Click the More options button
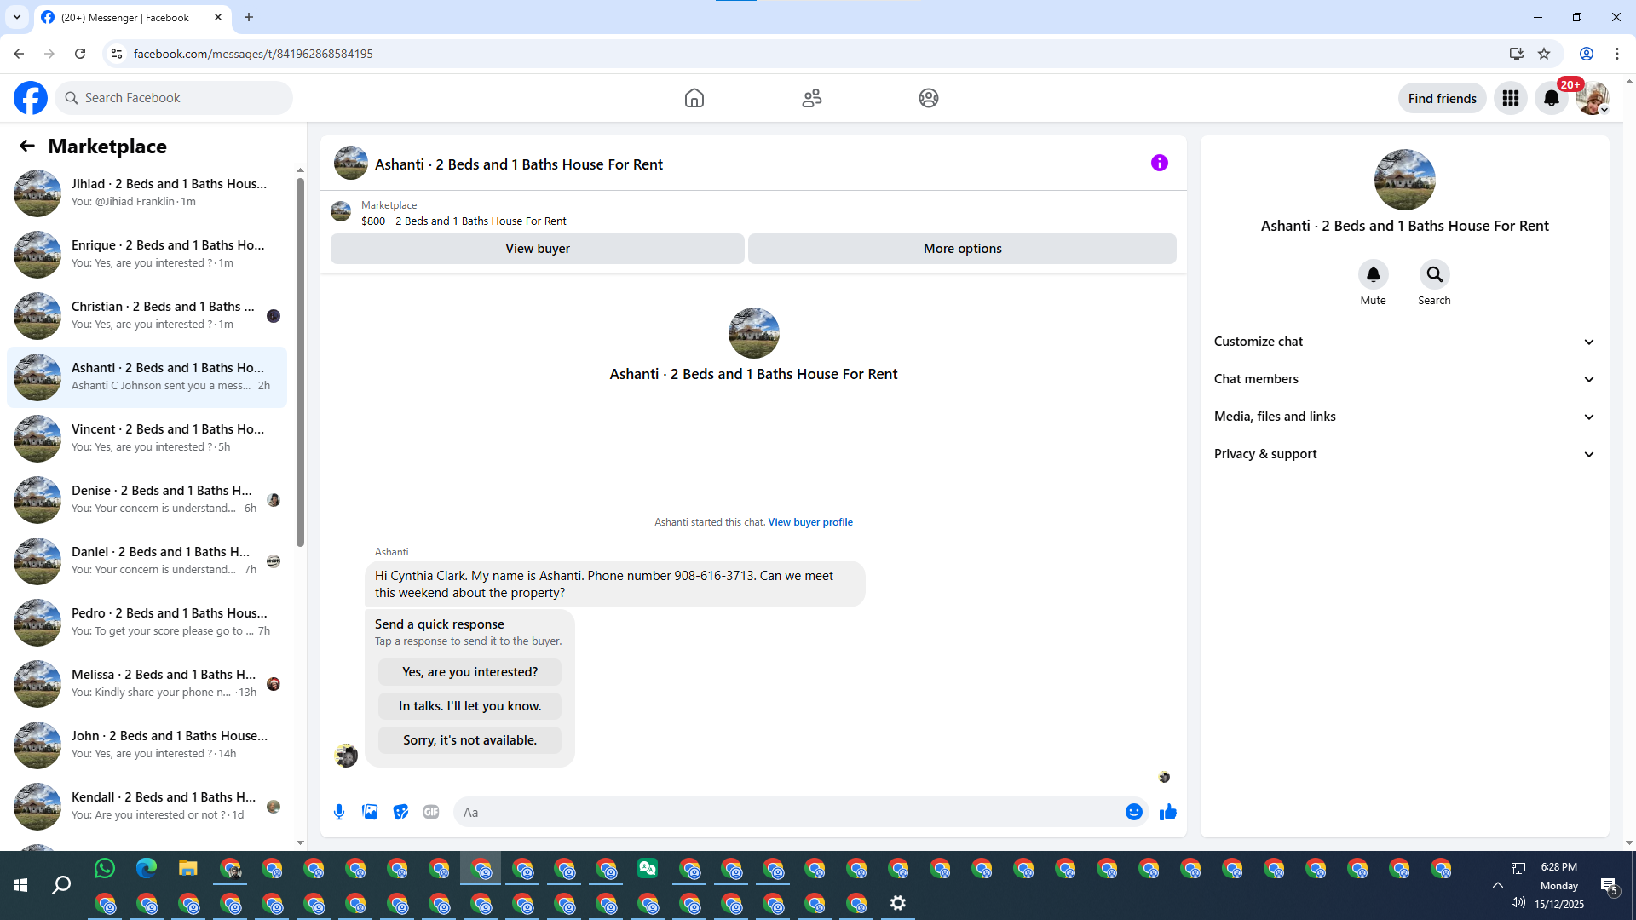 click(963, 249)
